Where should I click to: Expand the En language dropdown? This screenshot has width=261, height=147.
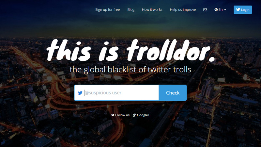[220, 10]
